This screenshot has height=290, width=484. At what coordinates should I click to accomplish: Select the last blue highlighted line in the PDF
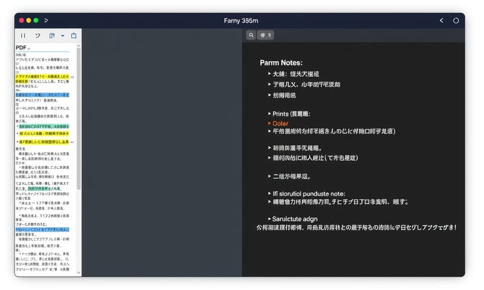(42, 230)
